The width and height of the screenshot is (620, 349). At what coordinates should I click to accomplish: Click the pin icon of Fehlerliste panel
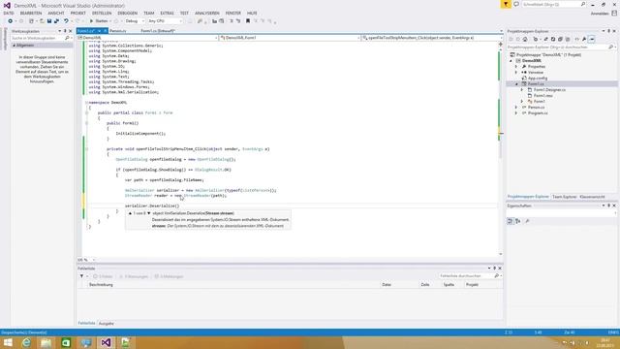pyautogui.click(x=494, y=269)
